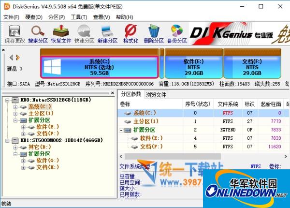Select the 主分区(1) row in partition table
This screenshot has height=208, width=290.
pos(203,121)
